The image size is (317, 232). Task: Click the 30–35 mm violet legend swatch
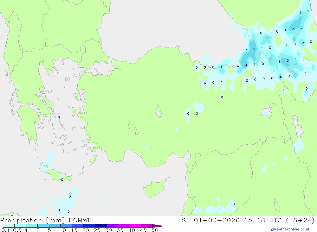coord(113,226)
